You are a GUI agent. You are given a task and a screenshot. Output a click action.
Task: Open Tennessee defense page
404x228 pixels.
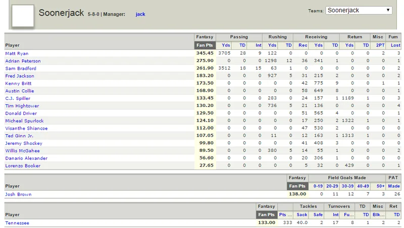coord(17,223)
